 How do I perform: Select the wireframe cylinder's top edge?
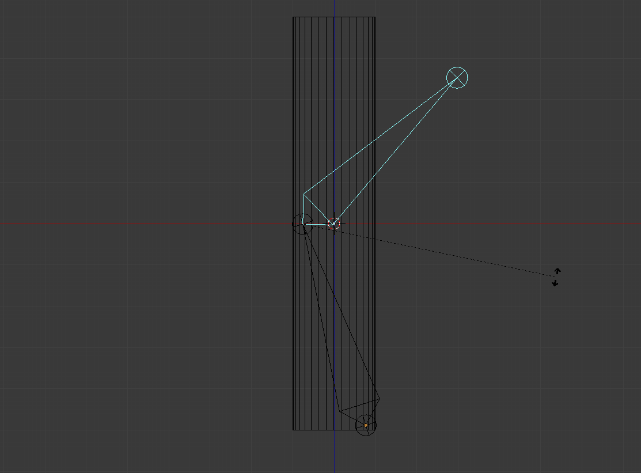pos(334,17)
